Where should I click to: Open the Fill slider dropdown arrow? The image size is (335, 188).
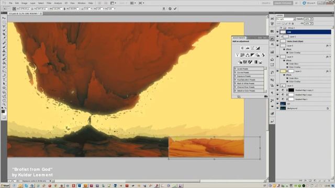[x=312, y=23]
